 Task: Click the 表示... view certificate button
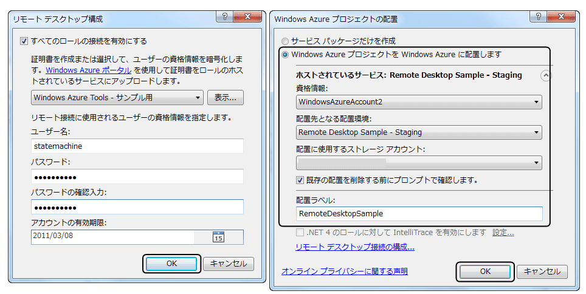tap(226, 98)
